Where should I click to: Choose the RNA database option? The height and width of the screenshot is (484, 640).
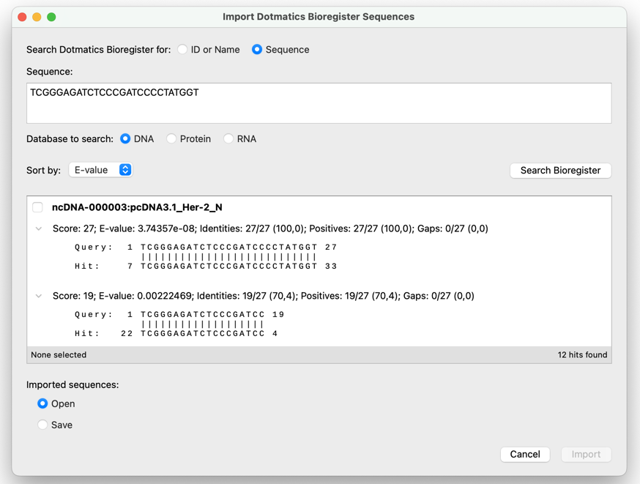(x=228, y=138)
